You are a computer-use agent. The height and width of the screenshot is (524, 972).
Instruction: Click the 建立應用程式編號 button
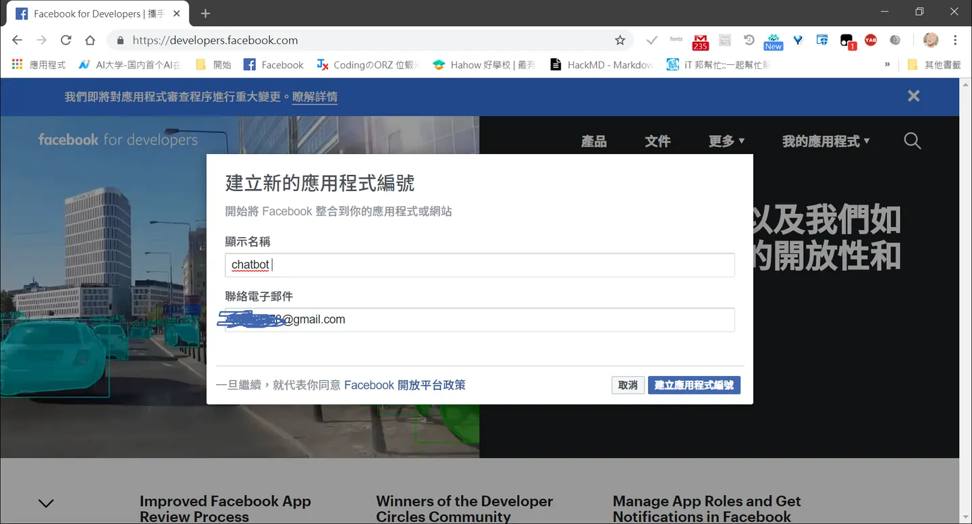pos(694,385)
